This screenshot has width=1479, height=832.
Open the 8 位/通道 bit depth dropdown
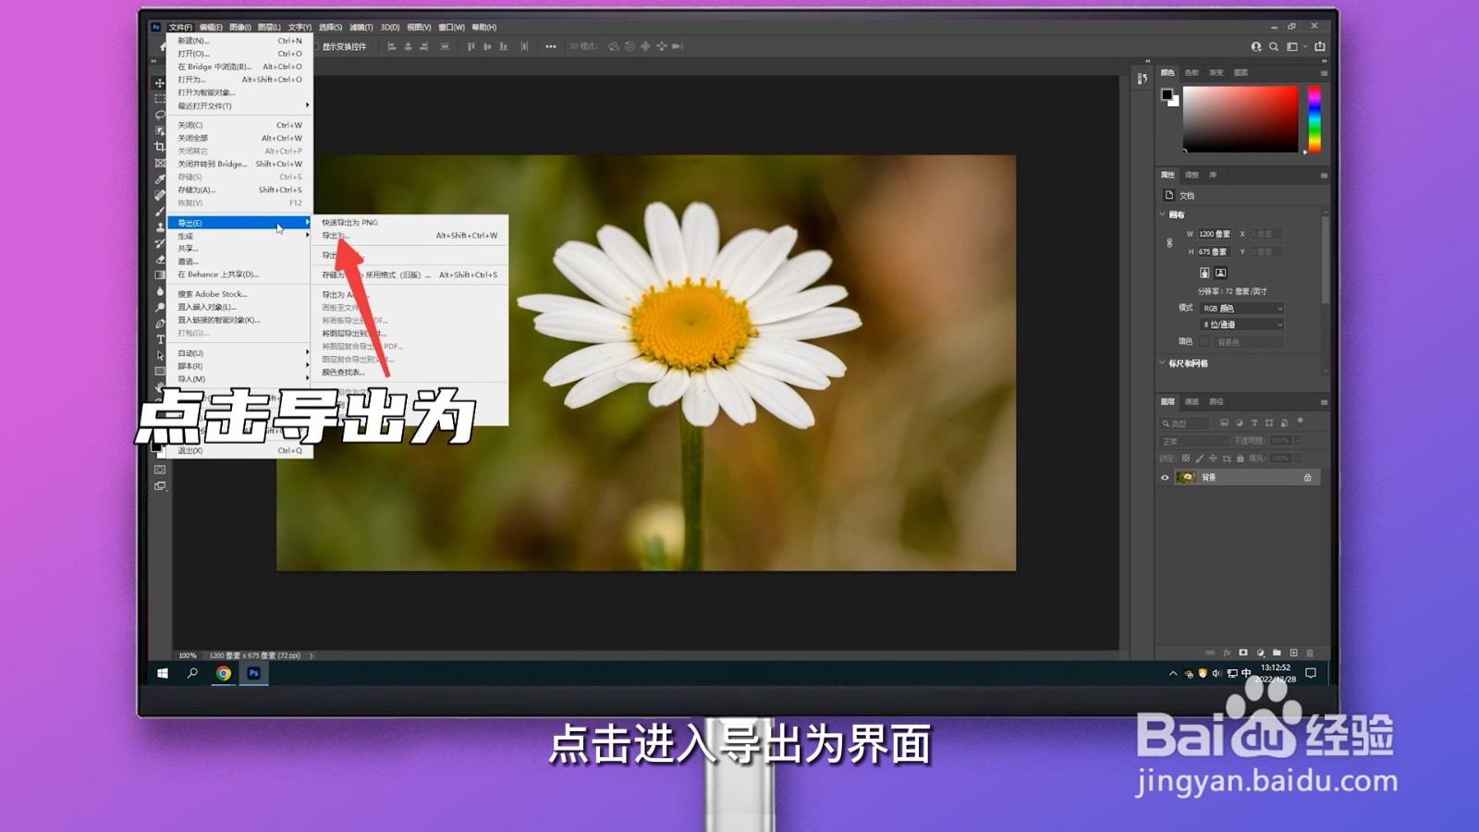click(x=1241, y=324)
